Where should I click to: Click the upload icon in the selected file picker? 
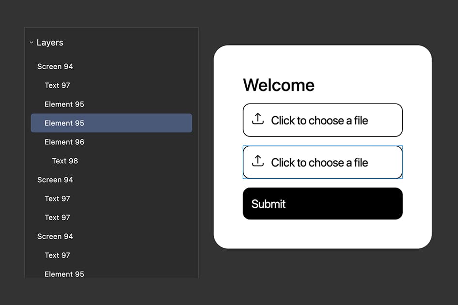click(x=257, y=162)
